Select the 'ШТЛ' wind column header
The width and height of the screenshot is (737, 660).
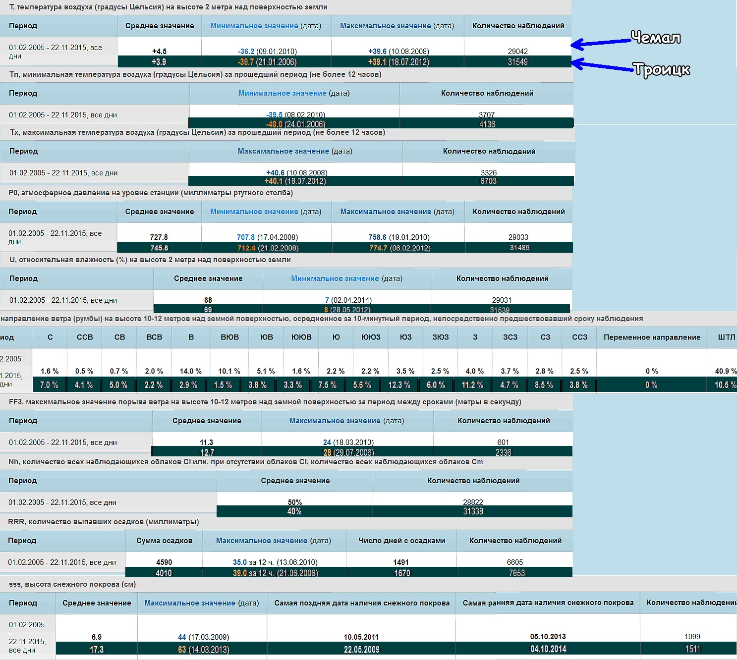[x=726, y=337]
